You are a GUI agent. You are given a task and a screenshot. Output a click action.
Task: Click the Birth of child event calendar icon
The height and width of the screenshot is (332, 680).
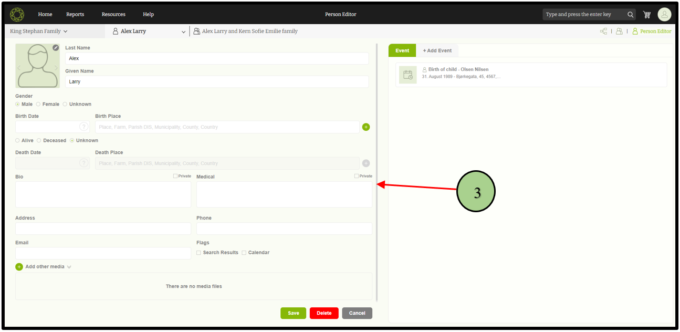pyautogui.click(x=407, y=75)
